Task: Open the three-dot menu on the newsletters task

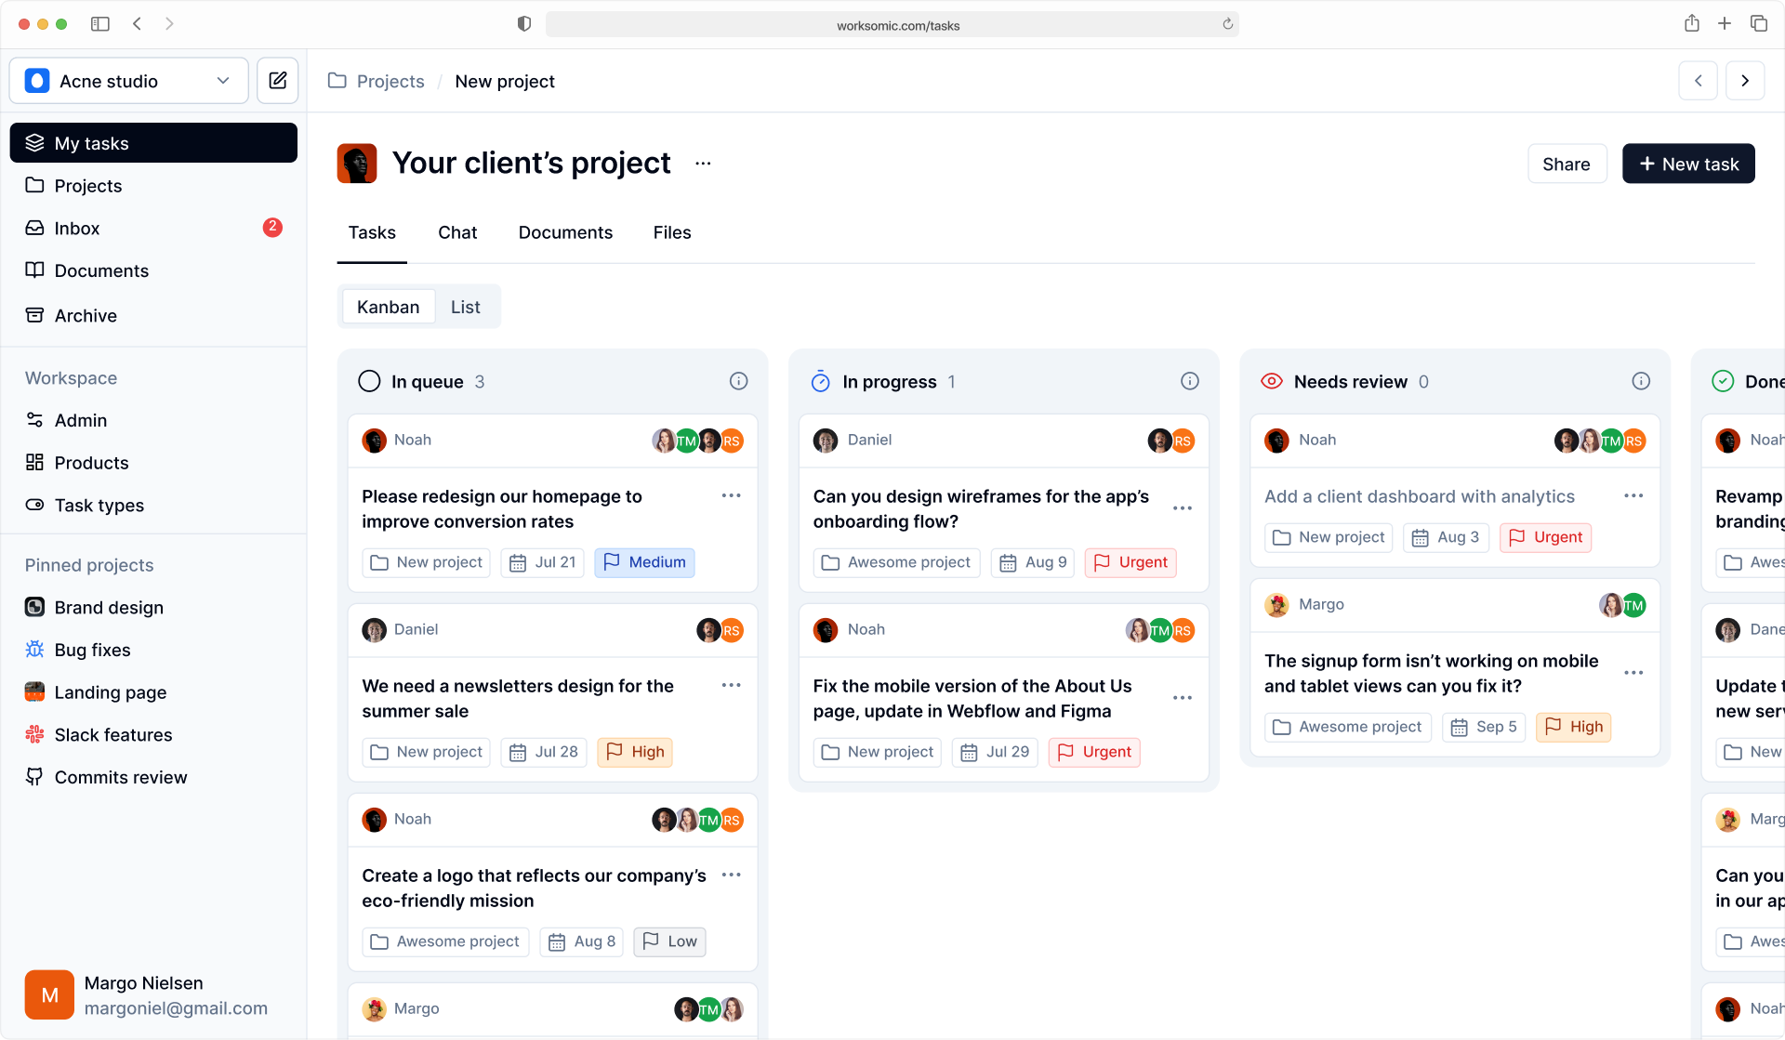Action: (731, 685)
